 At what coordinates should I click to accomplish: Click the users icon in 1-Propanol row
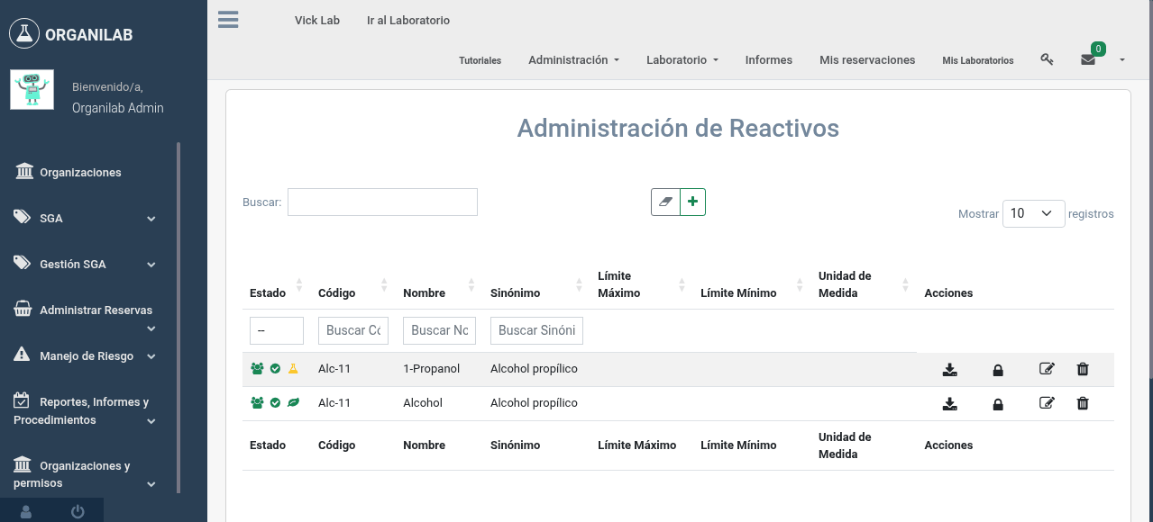click(x=258, y=369)
